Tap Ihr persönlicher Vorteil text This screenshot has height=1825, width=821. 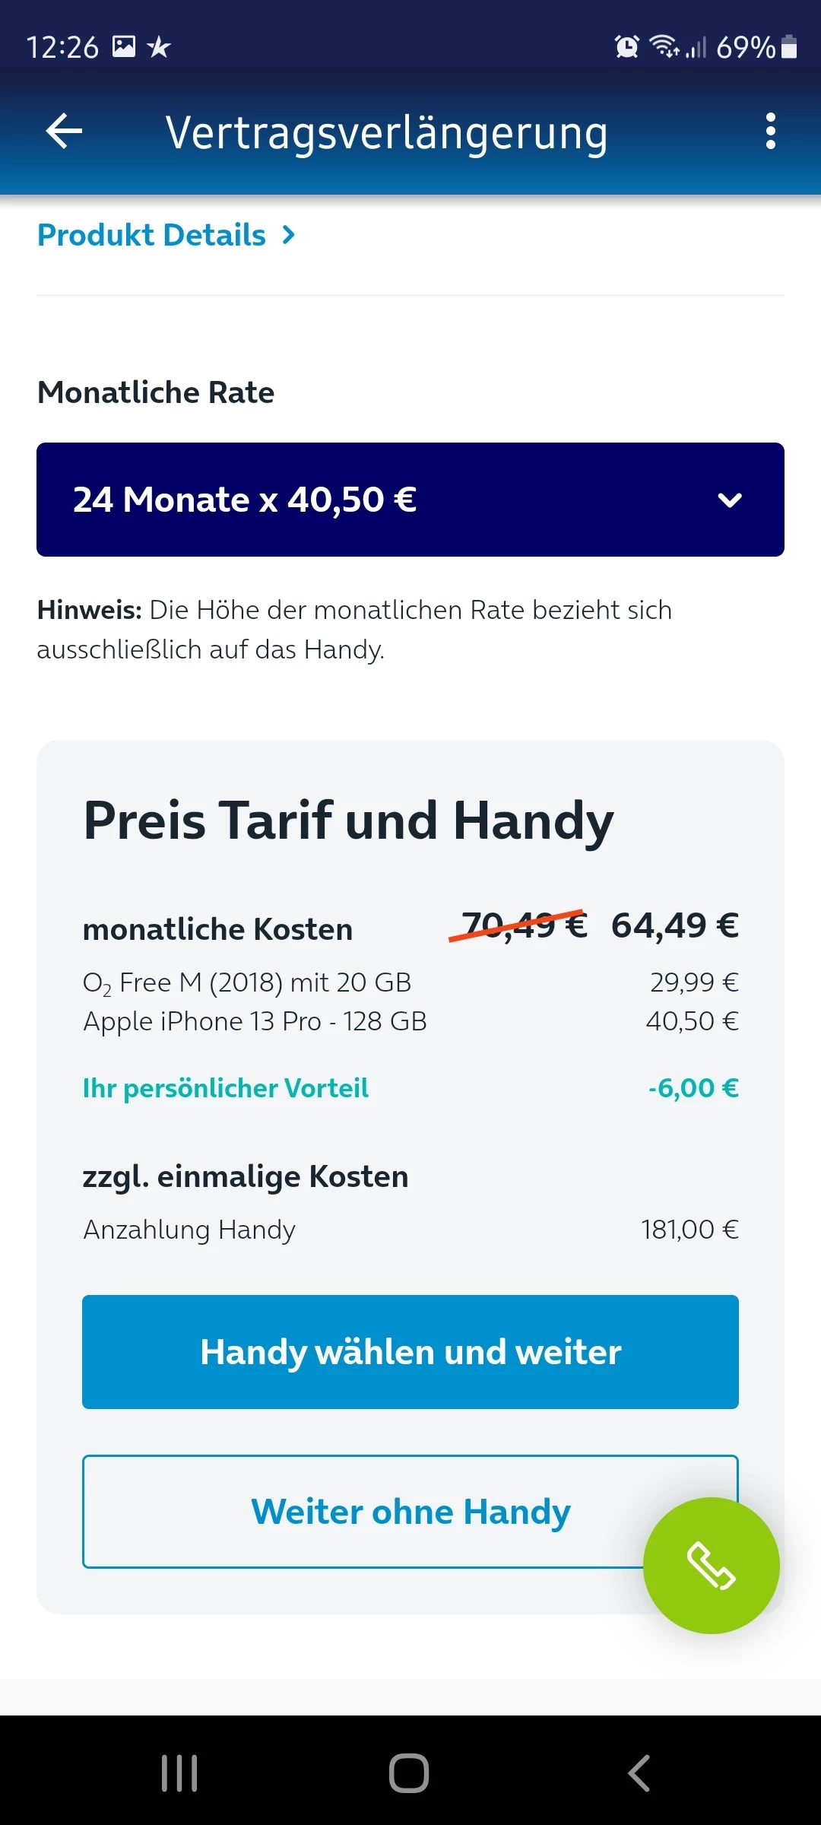(225, 1088)
